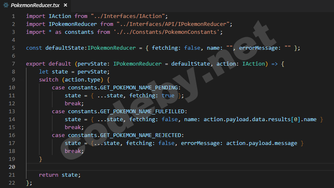The height and width of the screenshot is (188, 334).
Task: Click the "../Interfaces/API/IPokemonReducer" import path
Action: tap(173, 24)
